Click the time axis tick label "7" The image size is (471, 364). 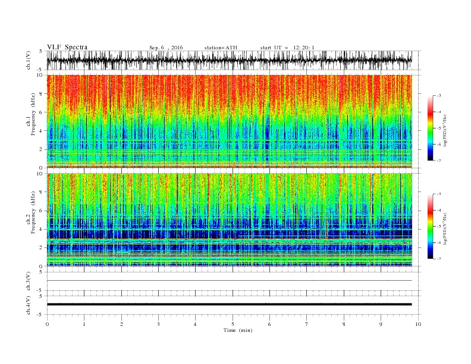point(307,324)
